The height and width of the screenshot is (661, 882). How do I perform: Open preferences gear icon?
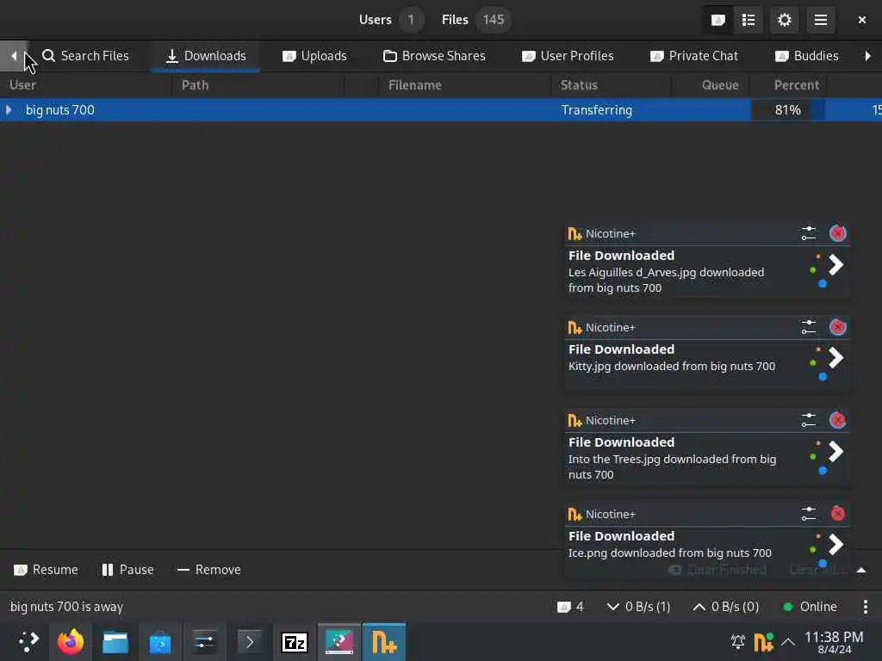pos(784,21)
